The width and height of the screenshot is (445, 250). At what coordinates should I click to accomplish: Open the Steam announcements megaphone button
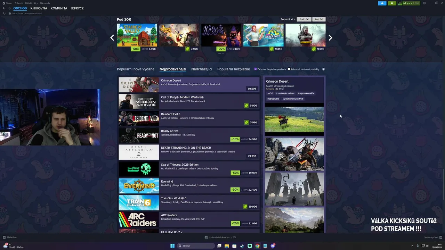(x=382, y=3)
